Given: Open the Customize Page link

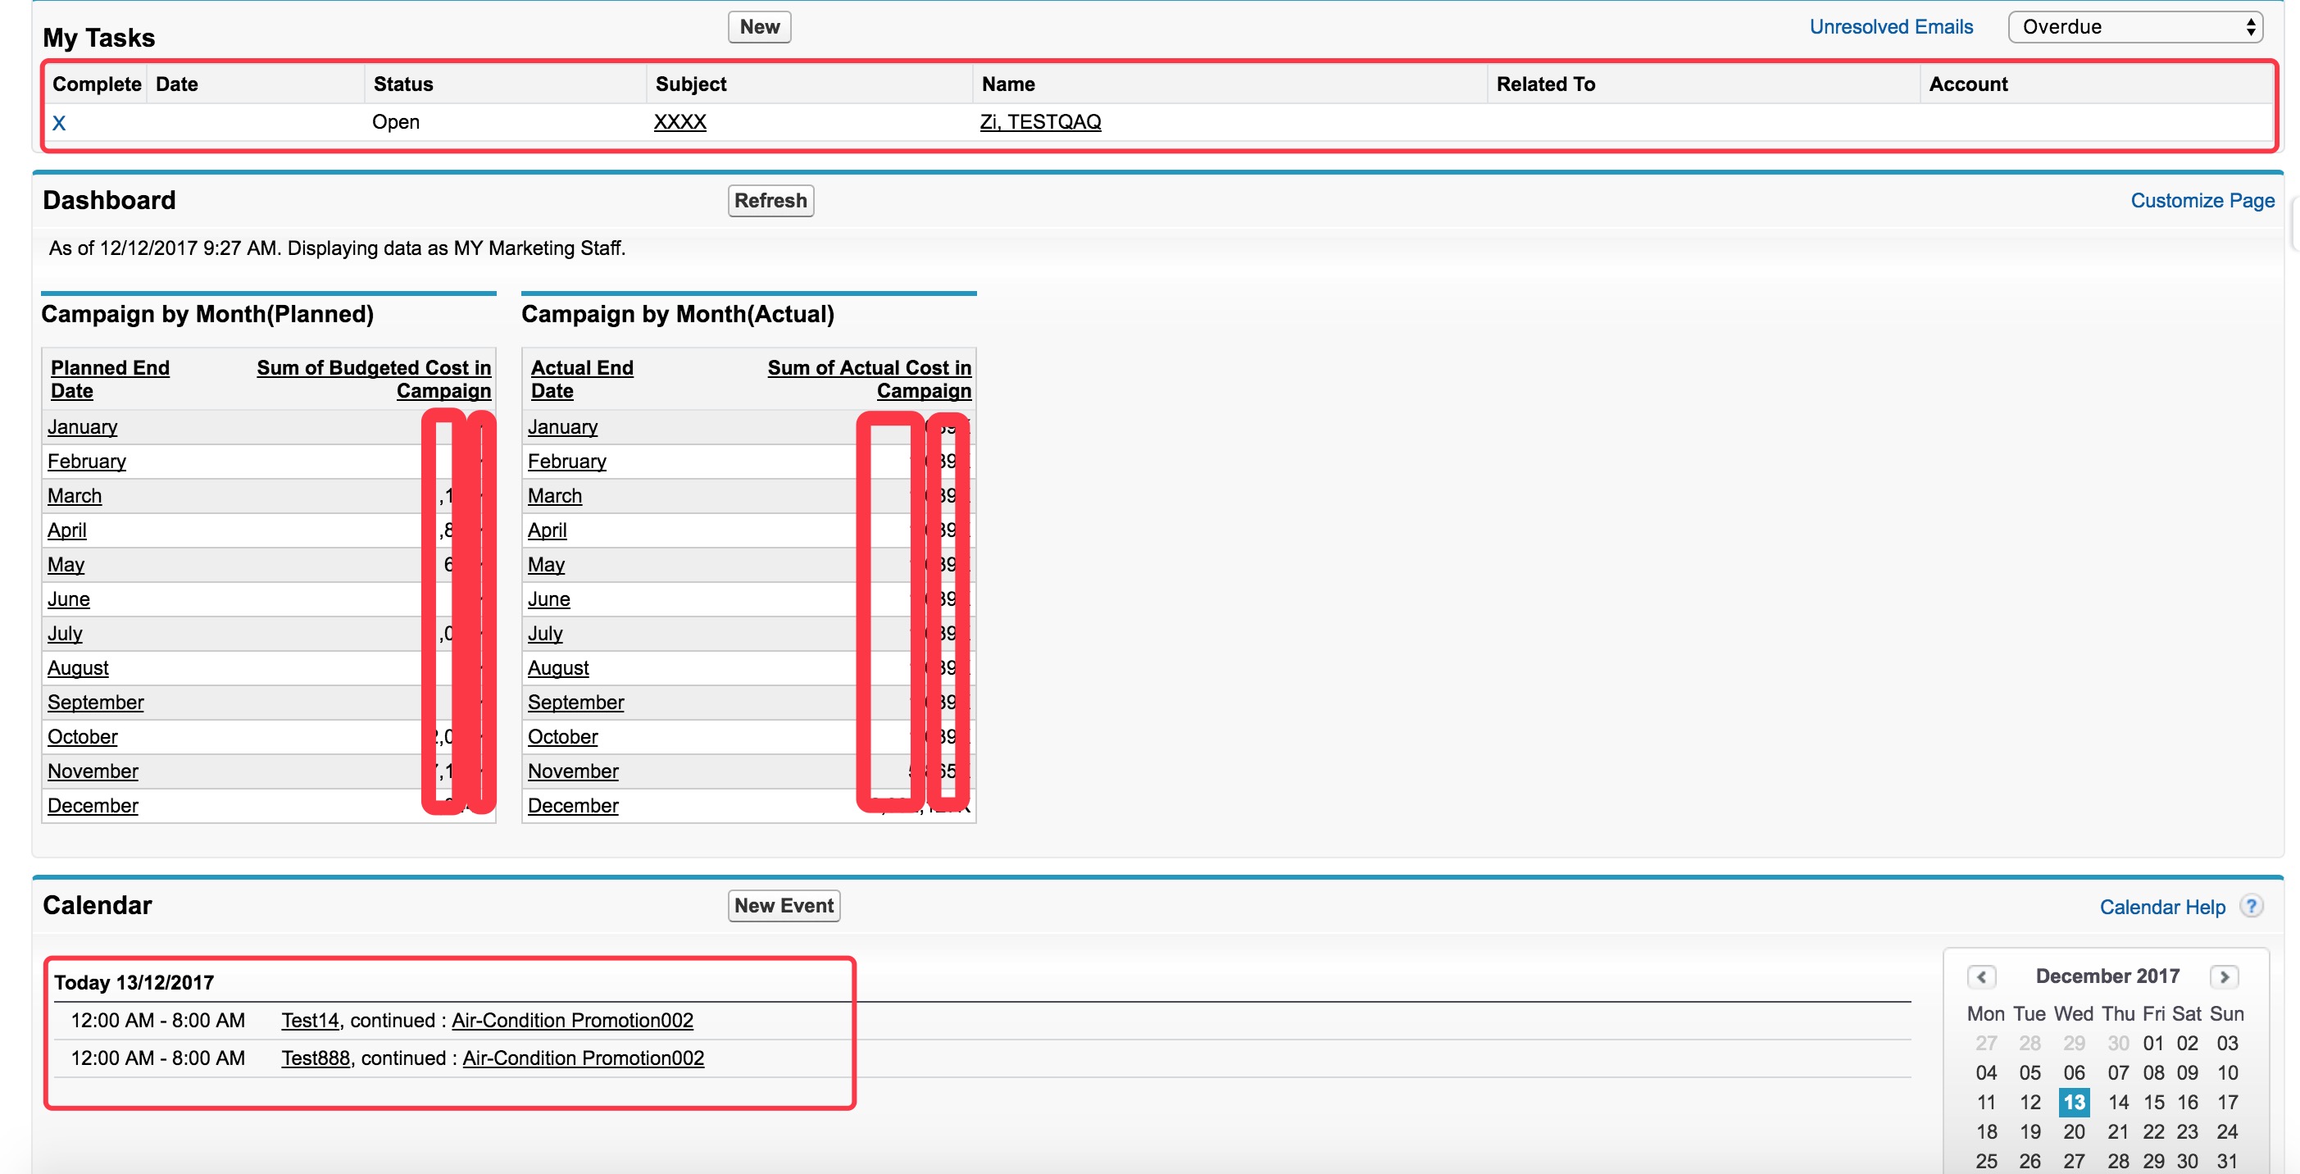Looking at the screenshot, I should pos(2202,200).
